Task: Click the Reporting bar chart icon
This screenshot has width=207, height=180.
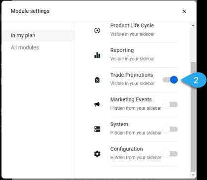Action: (x=97, y=55)
